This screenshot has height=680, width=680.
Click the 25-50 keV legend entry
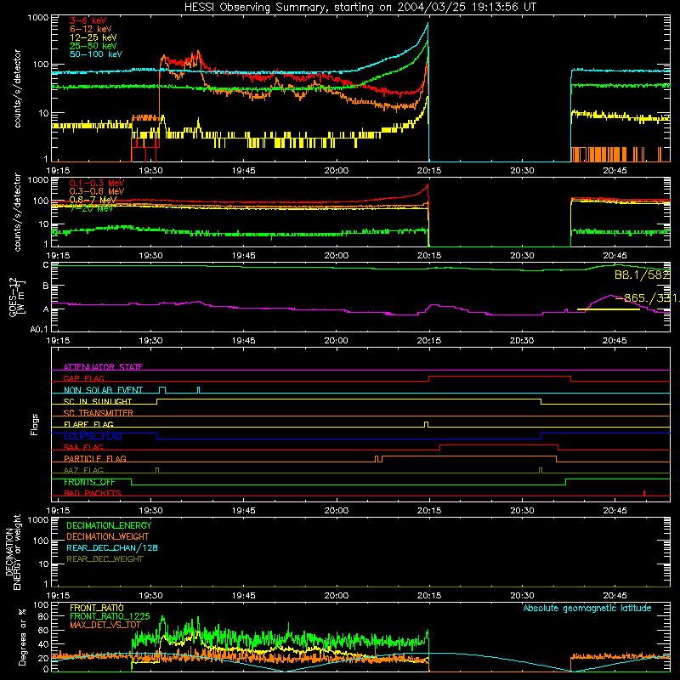coord(93,46)
